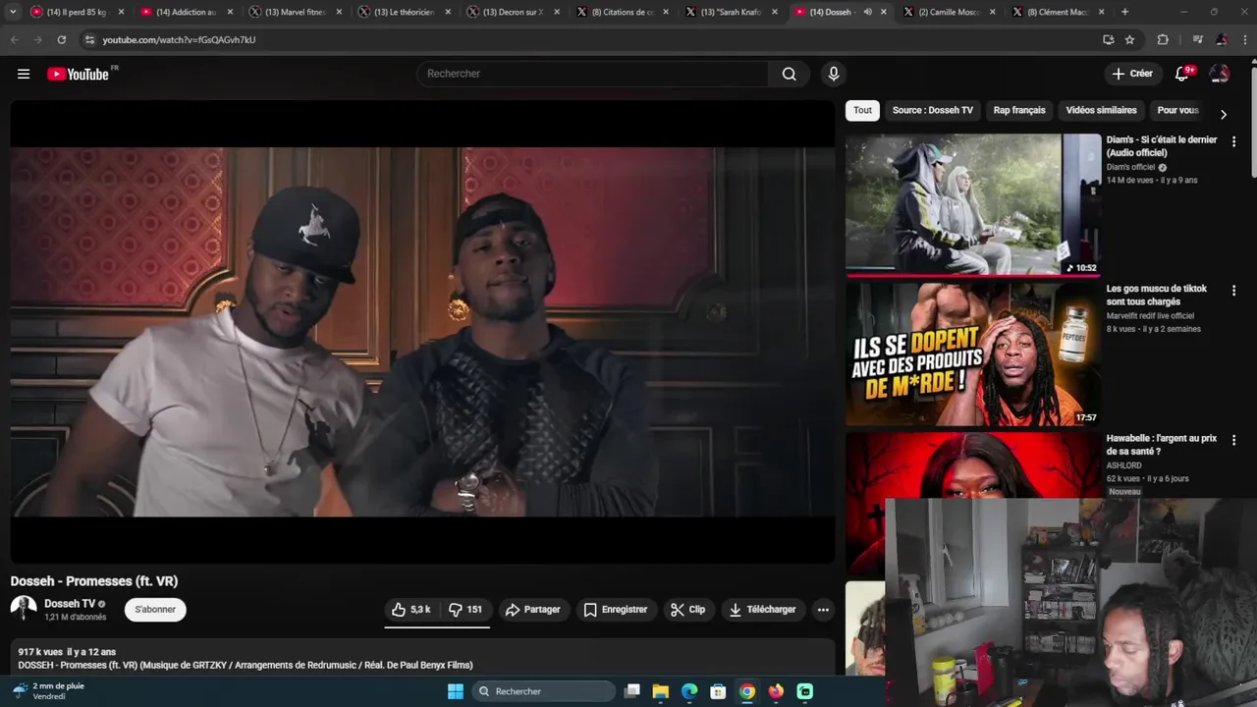The height and width of the screenshot is (707, 1257).
Task: Click the Enregistrer button
Action: tap(616, 610)
